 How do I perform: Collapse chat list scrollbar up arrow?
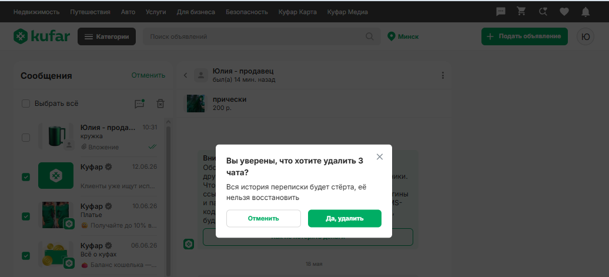point(168,122)
